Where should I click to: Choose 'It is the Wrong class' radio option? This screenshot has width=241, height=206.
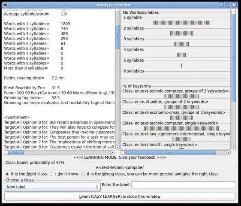150,174
